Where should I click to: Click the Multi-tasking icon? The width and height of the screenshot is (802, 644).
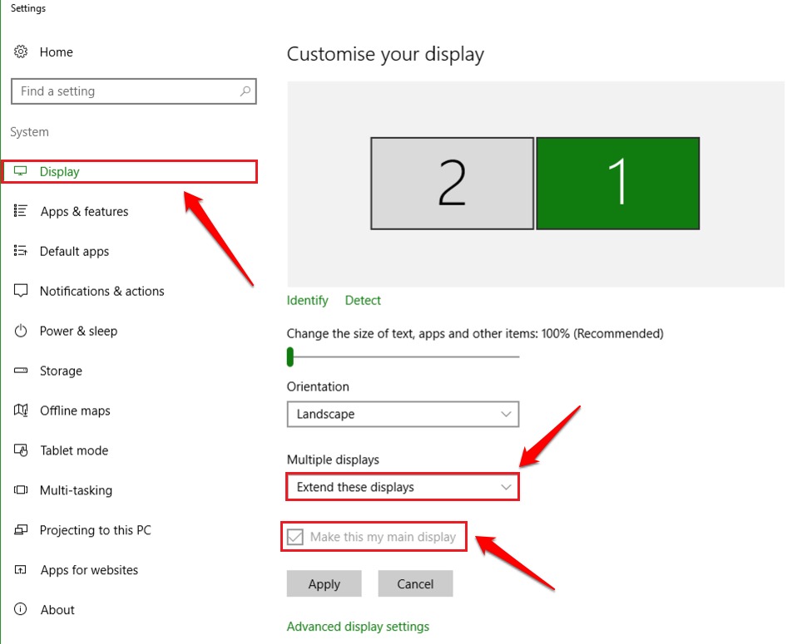[x=21, y=489]
